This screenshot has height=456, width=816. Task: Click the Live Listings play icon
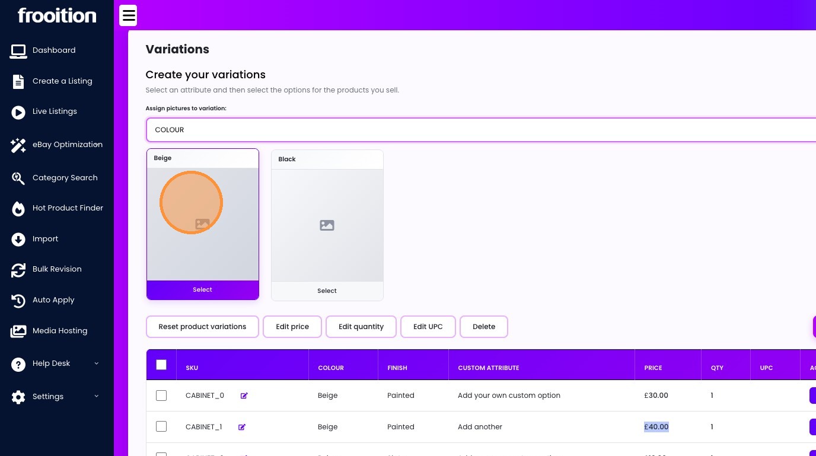point(18,112)
